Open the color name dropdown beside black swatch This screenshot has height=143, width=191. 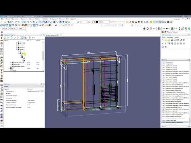(104, 22)
